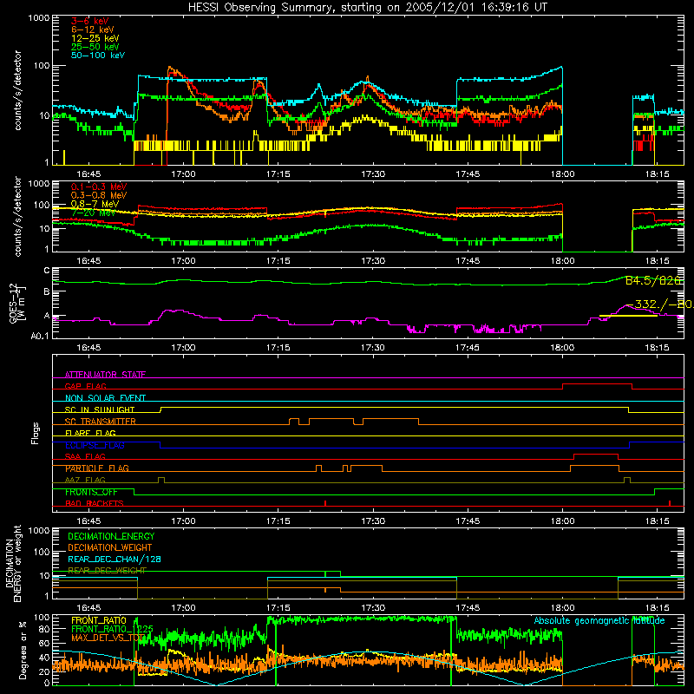
Task: Click the FRONT_RATIO legend label
Action: pos(99,620)
